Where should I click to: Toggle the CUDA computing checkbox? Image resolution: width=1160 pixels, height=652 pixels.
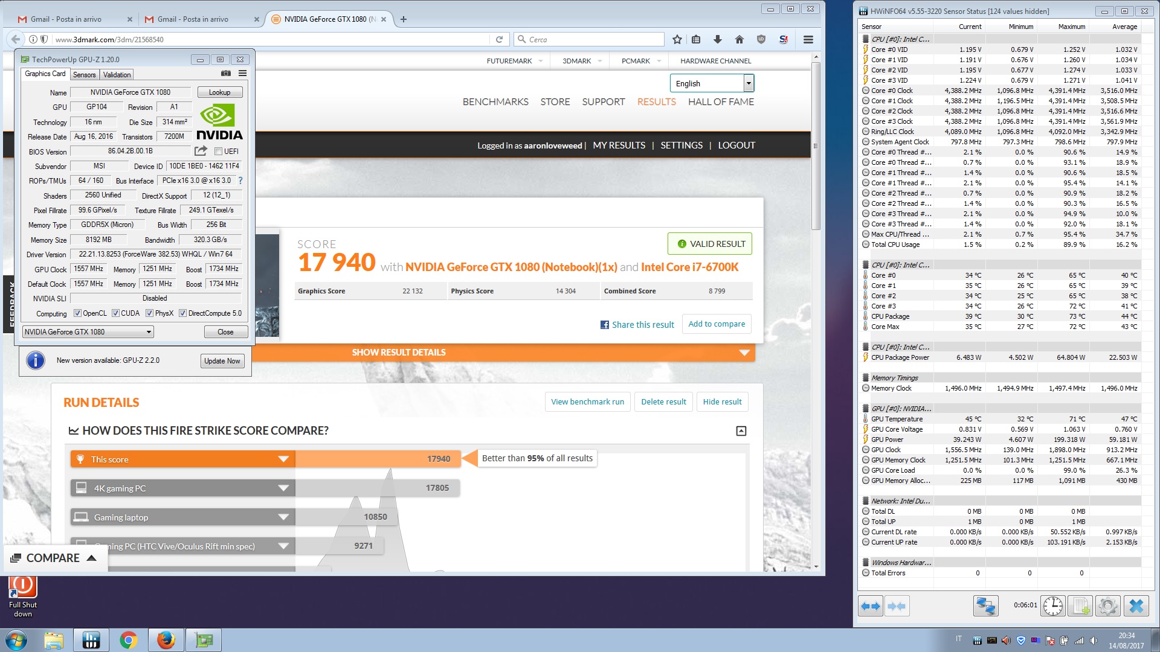(x=115, y=313)
